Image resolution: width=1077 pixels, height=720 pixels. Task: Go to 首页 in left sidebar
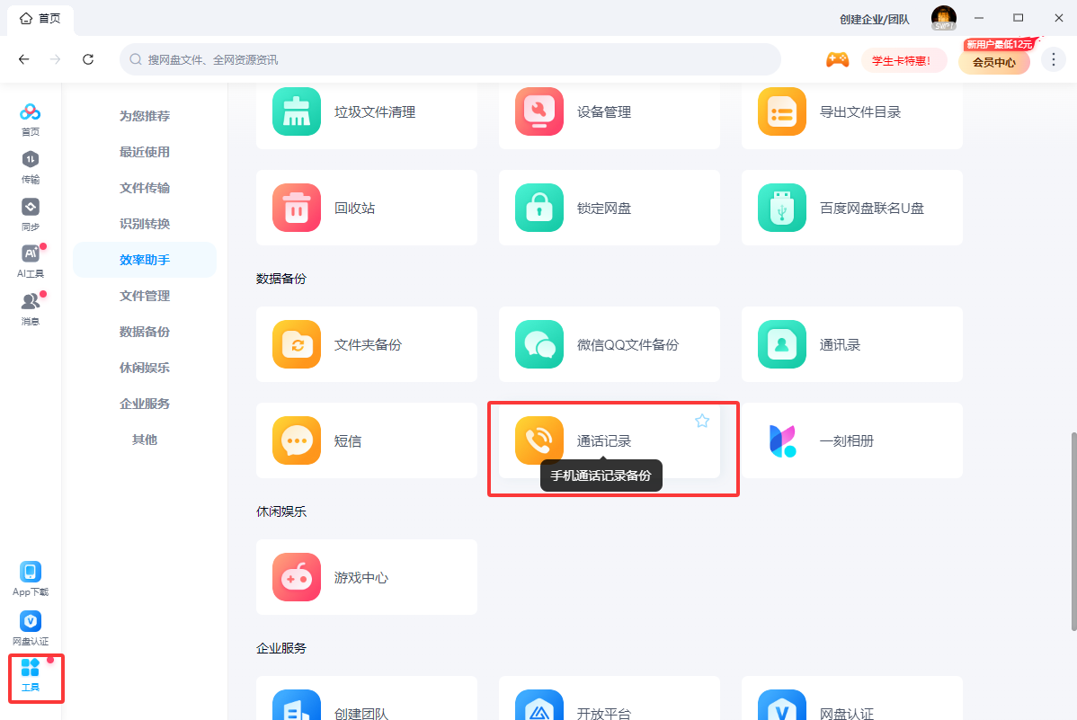[31, 120]
